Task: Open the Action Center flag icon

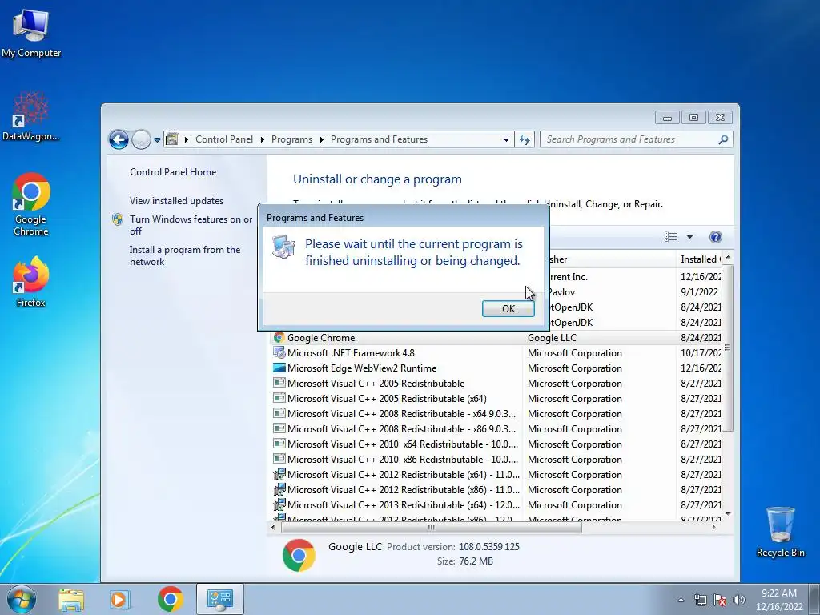Action: 720,600
